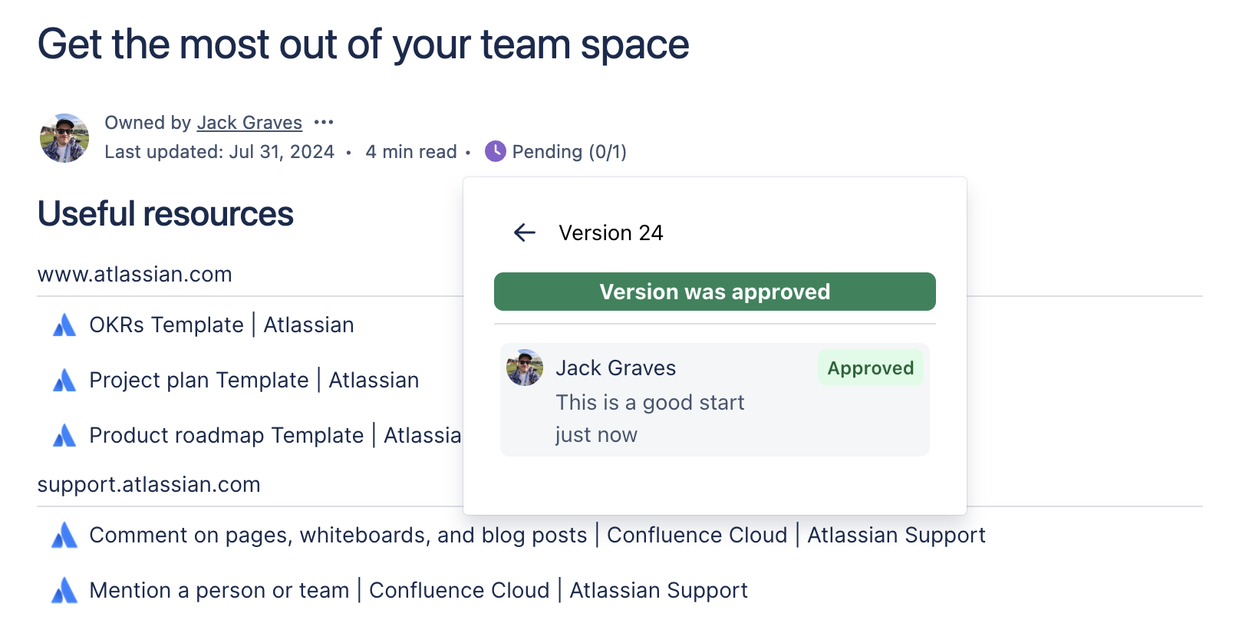1249x623 pixels.
Task: Click the Atlassian icon next to OKRs Template
Action: tap(64, 325)
